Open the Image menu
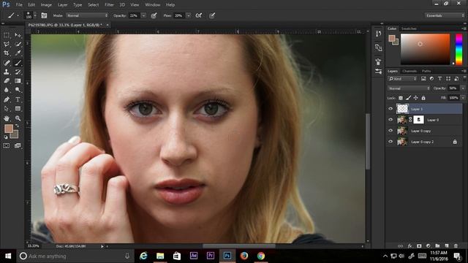468x263 pixels. (x=46, y=5)
